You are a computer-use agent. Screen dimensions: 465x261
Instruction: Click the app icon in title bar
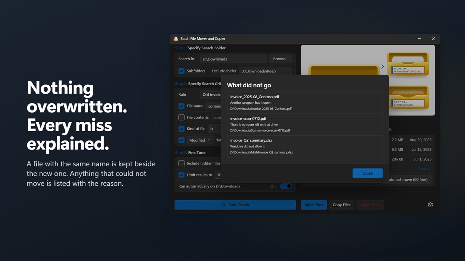point(176,38)
